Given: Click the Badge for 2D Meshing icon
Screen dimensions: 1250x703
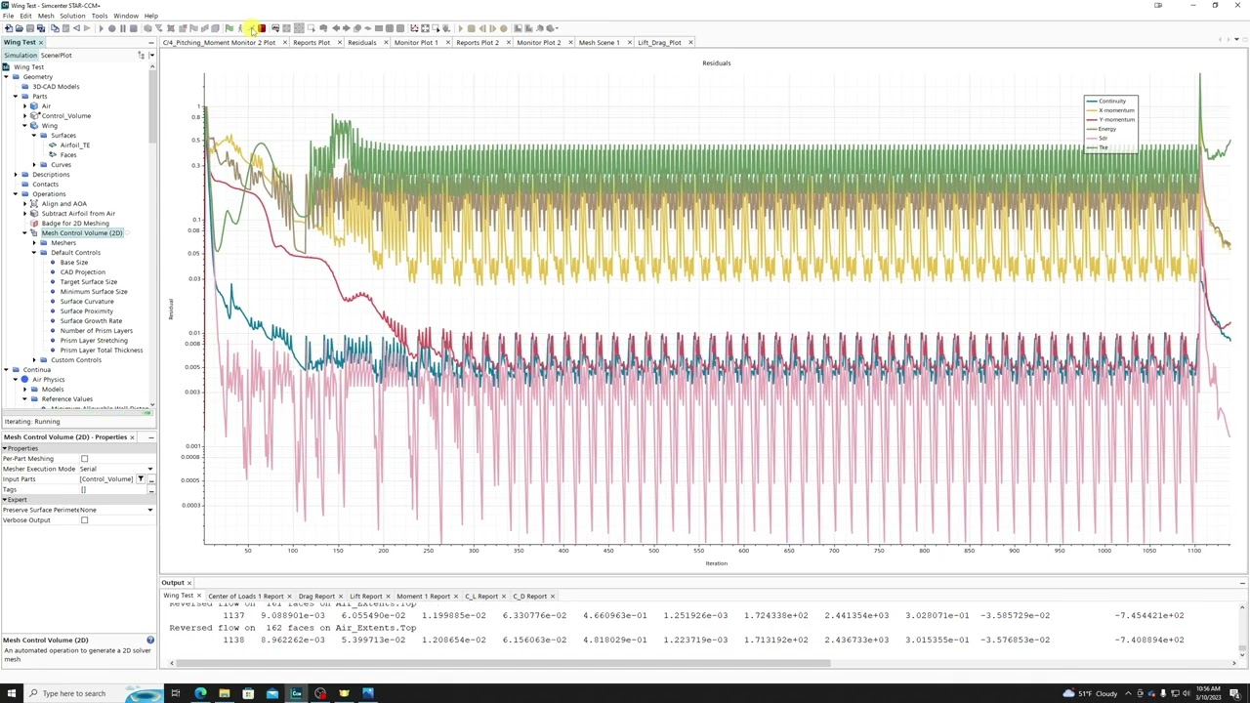Looking at the screenshot, I should 34,224.
